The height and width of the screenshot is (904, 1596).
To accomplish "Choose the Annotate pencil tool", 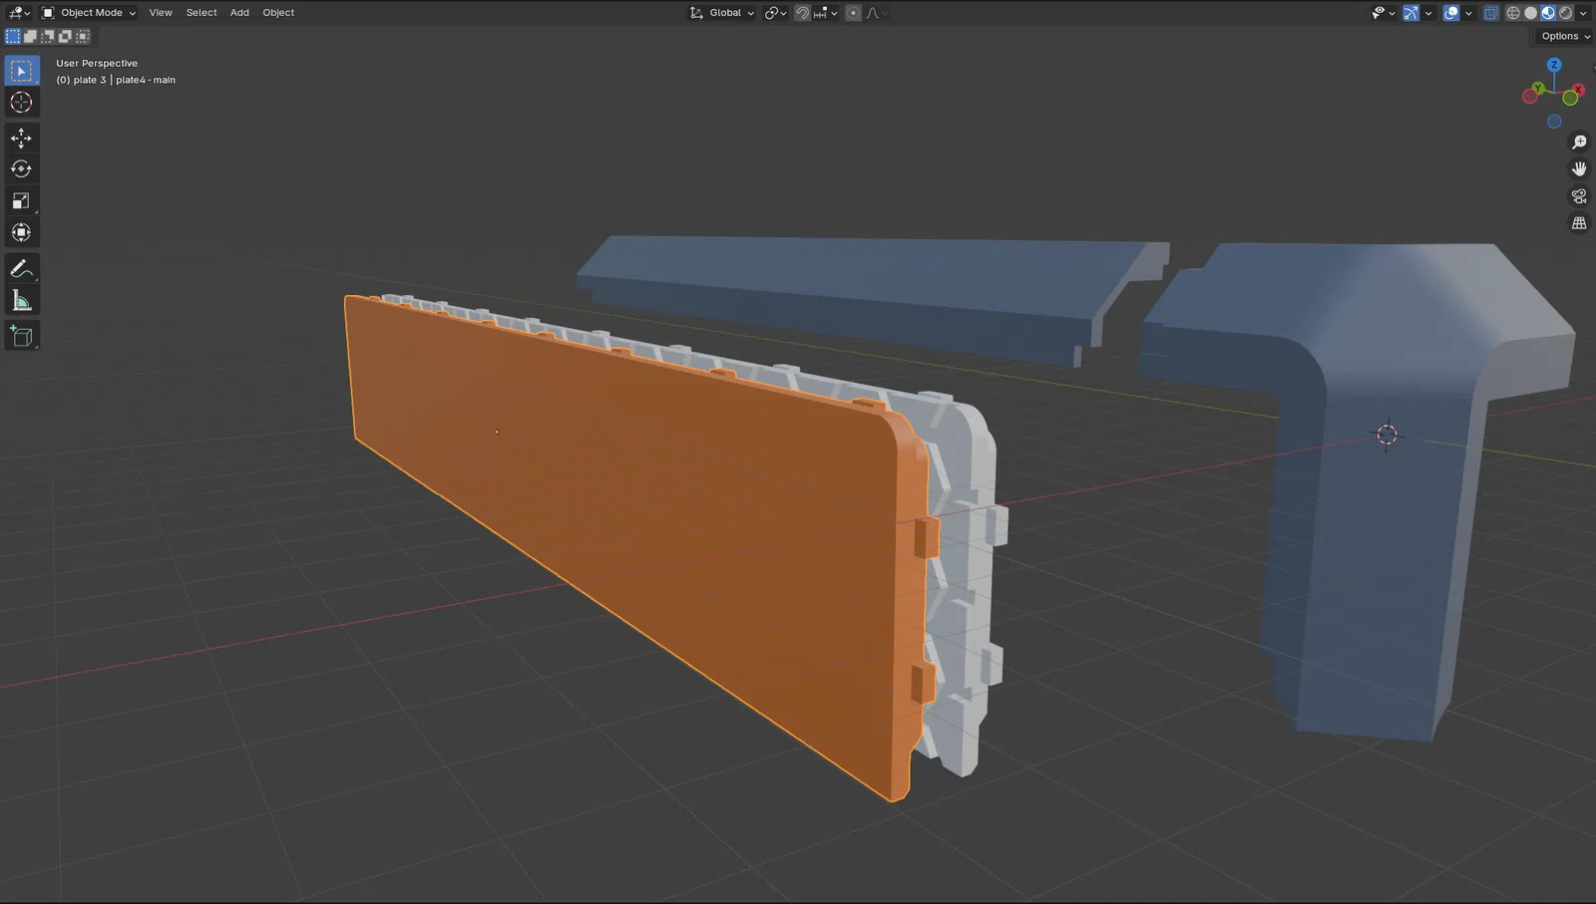I will pos(21,269).
